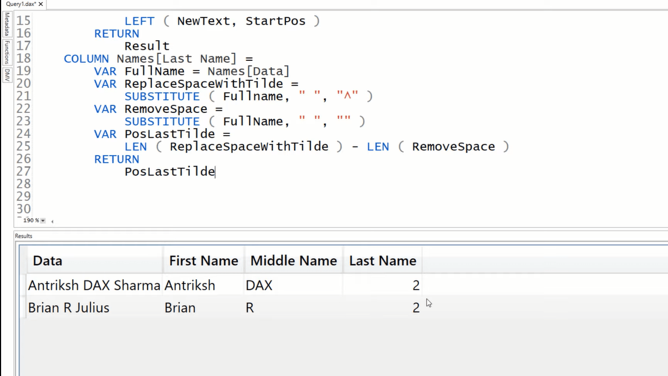Open the Metadata side panel tab
668x376 pixels.
click(7, 24)
